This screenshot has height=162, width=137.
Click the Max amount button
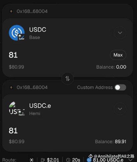coord(118,55)
